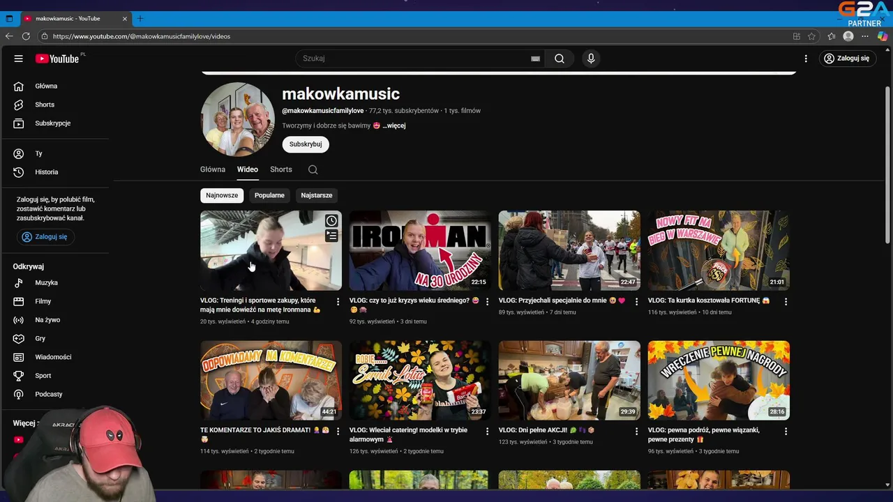This screenshot has width=893, height=502.
Task: Click browser back arrow
Action: pos(9,36)
